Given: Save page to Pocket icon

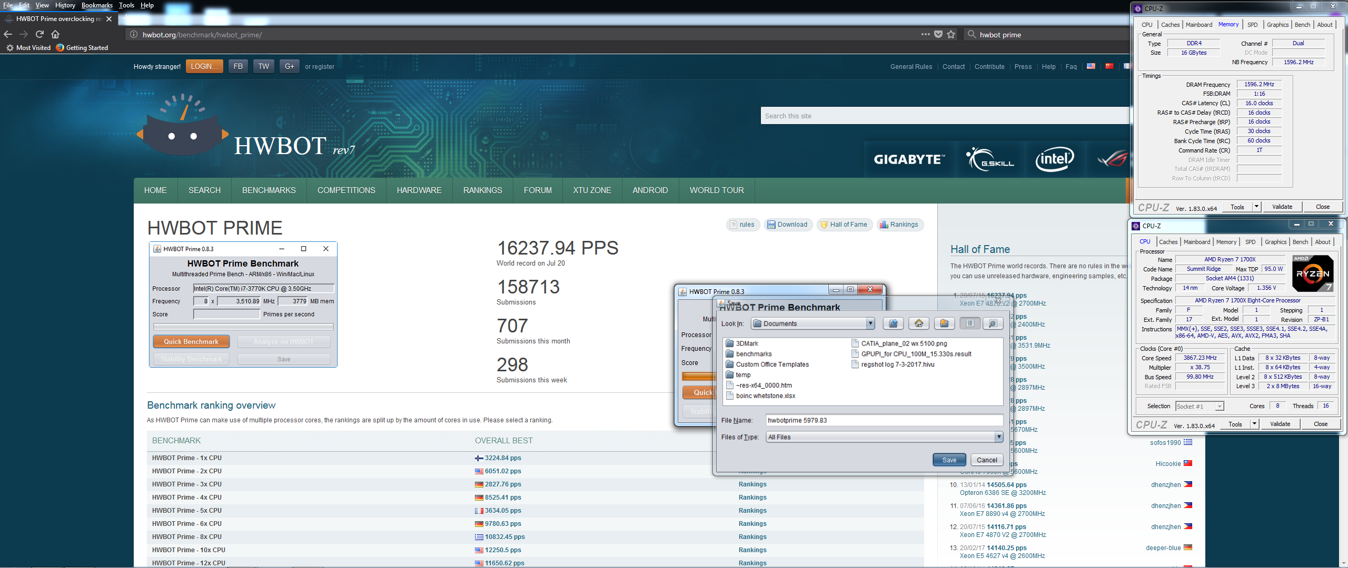Looking at the screenshot, I should [938, 35].
